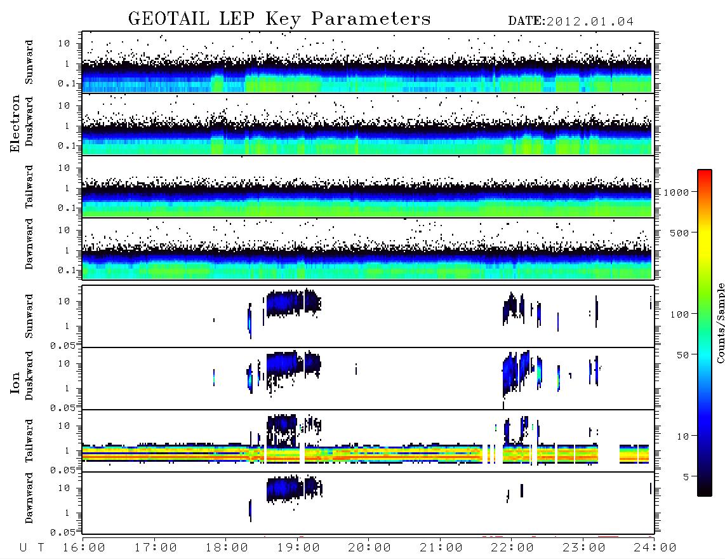Viewport: 725px width, 559px height.
Task: Click the 22:00 time tick label
Action: coord(512,548)
